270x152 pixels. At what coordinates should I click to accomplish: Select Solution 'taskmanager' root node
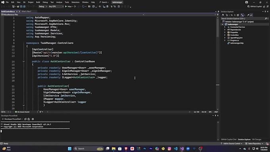239,22
